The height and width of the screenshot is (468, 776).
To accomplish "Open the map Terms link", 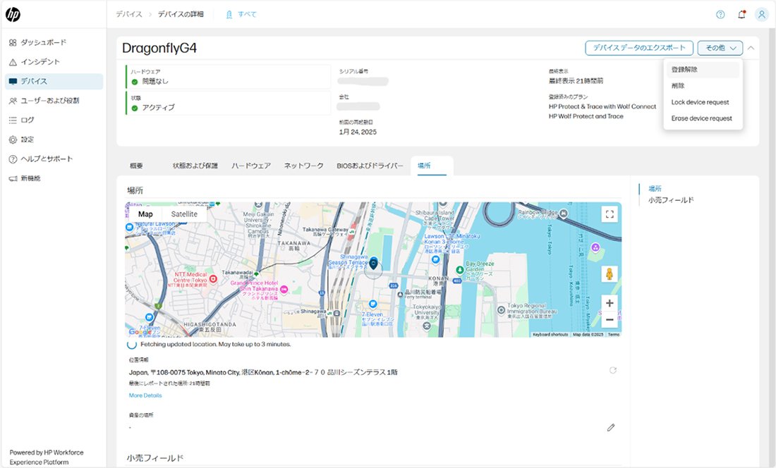I will click(614, 335).
